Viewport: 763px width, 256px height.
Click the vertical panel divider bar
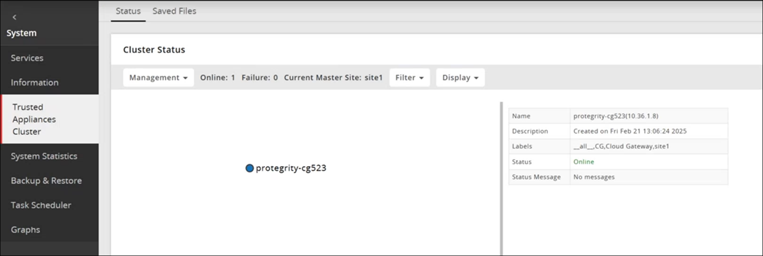coord(501,178)
